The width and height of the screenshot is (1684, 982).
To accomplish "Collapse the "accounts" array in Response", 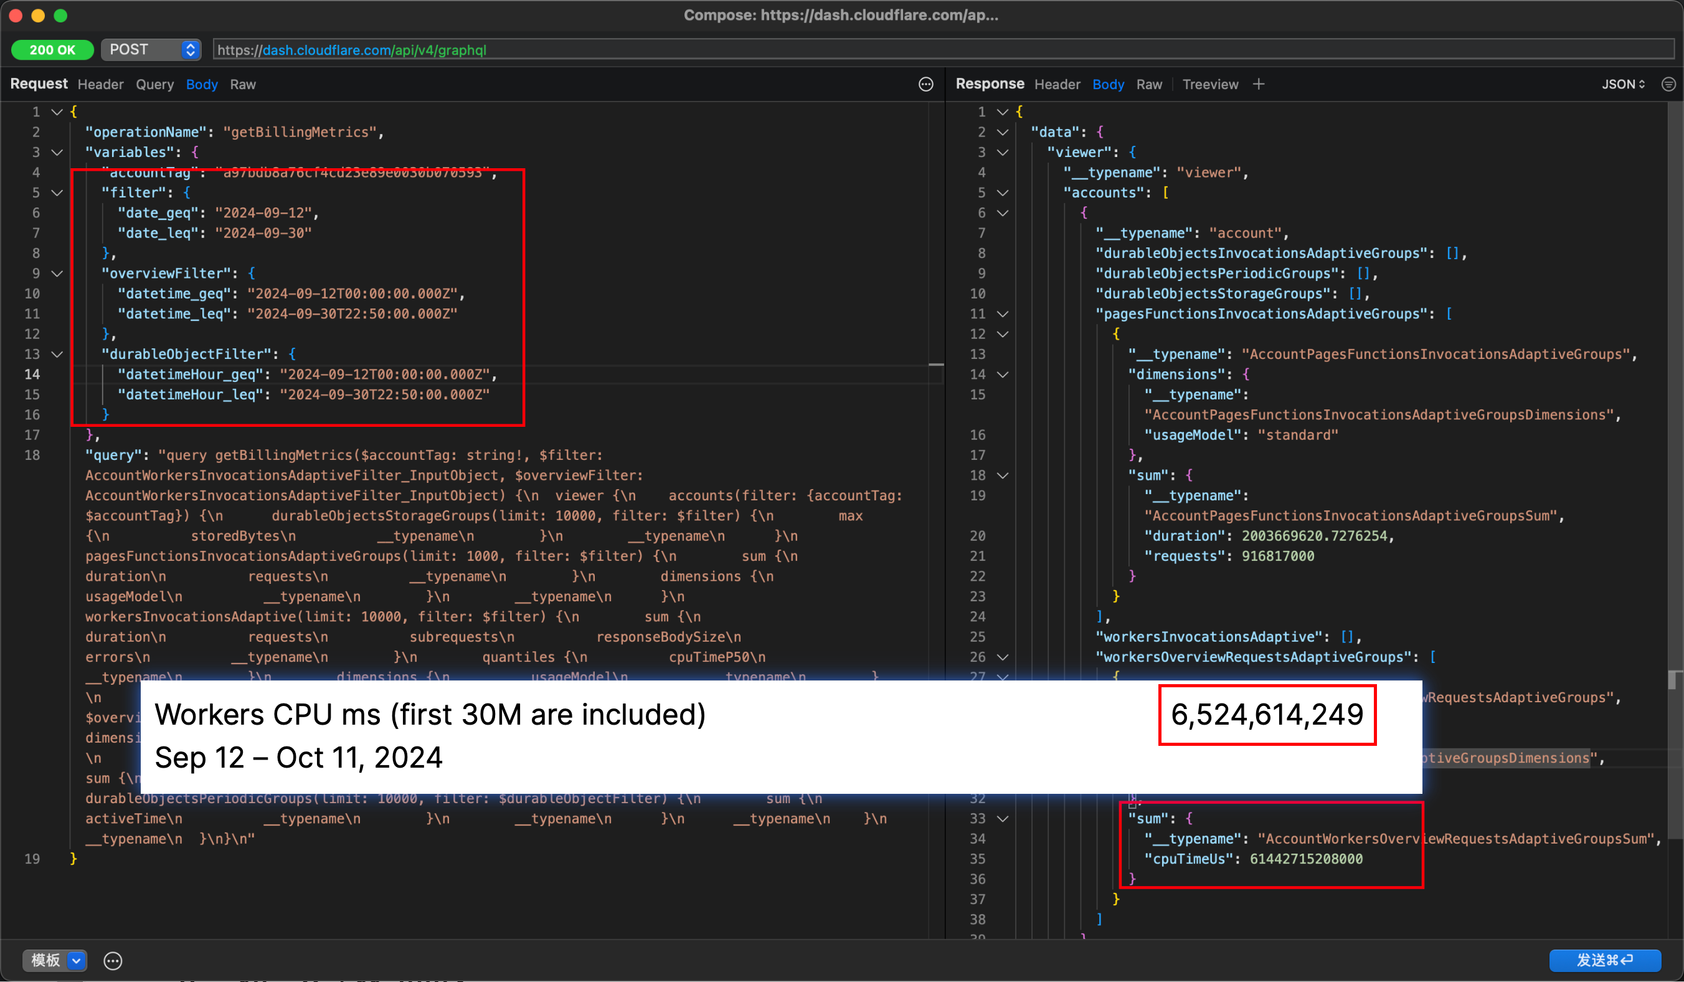I will coord(1003,193).
